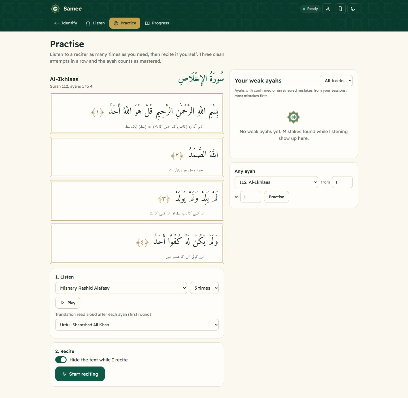Open the Progress tab
Viewport: 408px width, 398px height.
coord(157,23)
